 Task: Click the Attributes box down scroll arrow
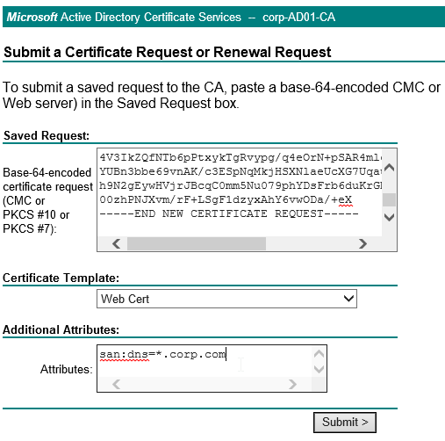(x=319, y=369)
